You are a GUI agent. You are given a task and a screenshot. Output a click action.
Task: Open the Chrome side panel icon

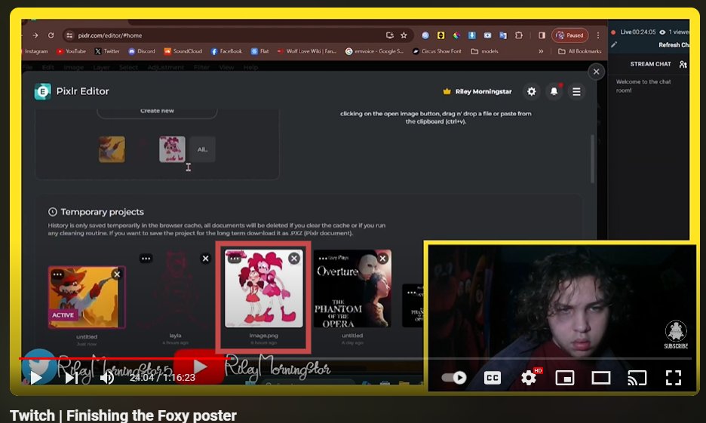542,35
